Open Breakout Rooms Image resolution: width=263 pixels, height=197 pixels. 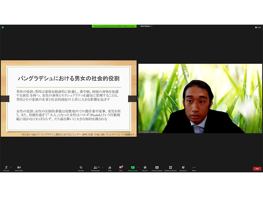pyautogui.click(x=170, y=168)
